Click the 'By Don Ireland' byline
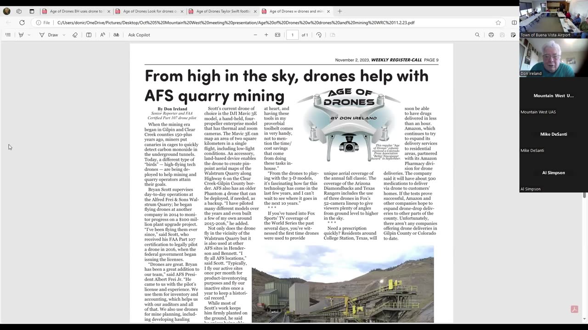The width and height of the screenshot is (588, 330). [x=172, y=109]
